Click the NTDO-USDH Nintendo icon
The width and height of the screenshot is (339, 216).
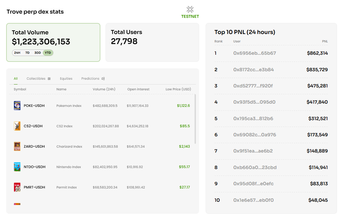point(17,167)
